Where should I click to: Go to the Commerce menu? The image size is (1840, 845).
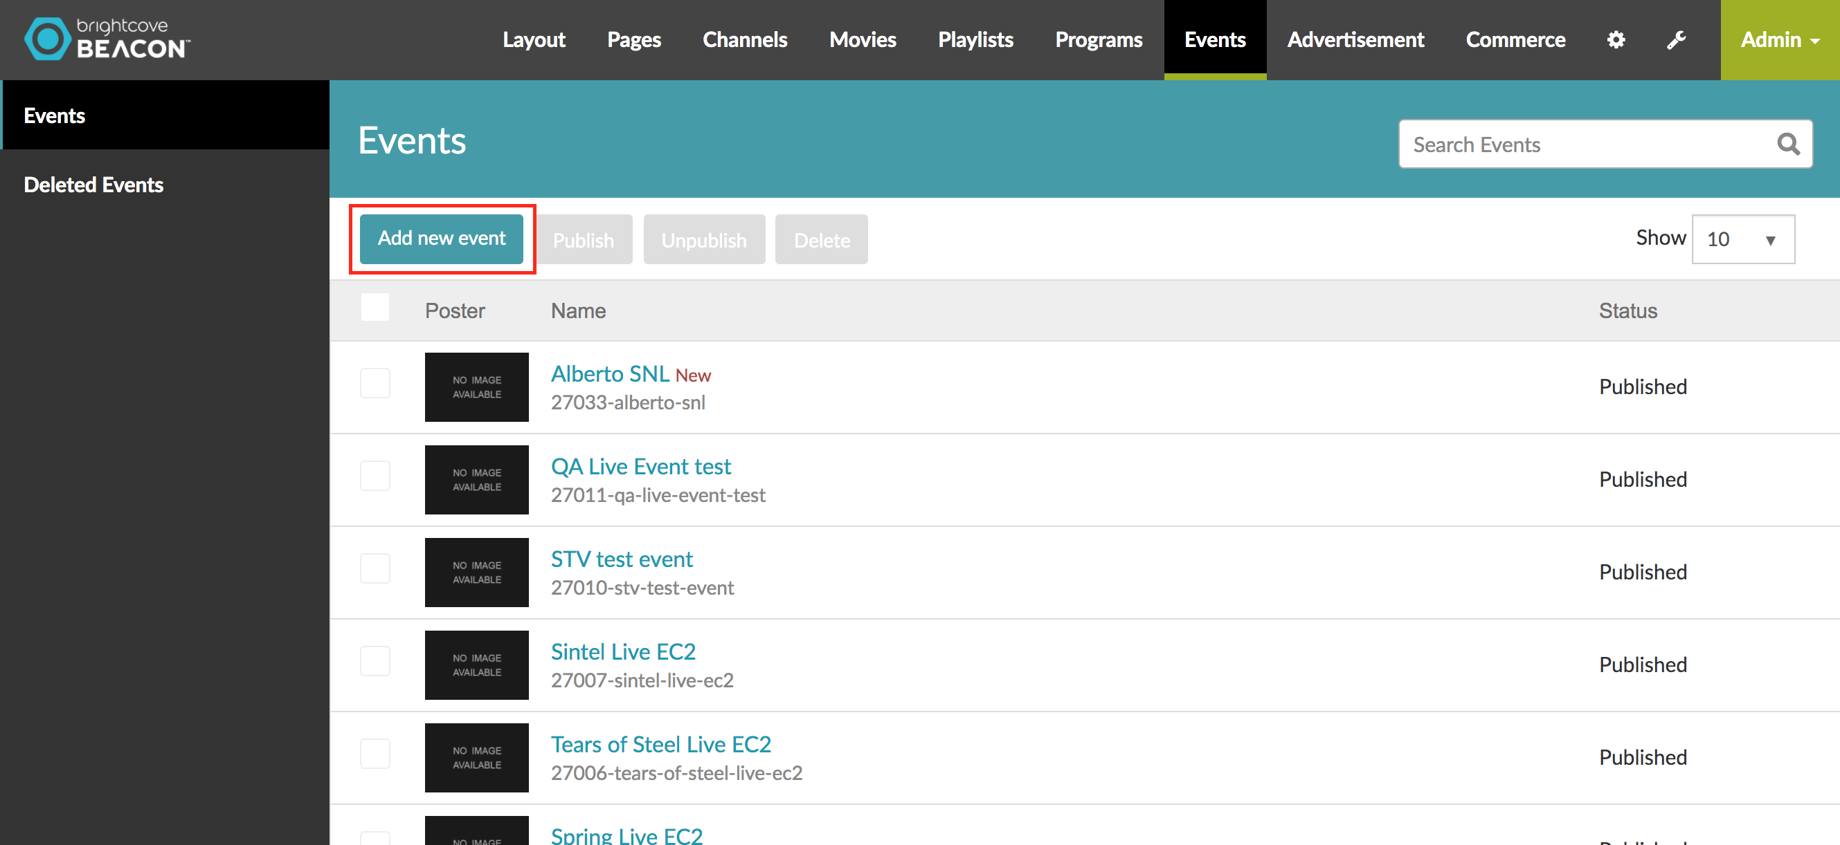(x=1515, y=40)
